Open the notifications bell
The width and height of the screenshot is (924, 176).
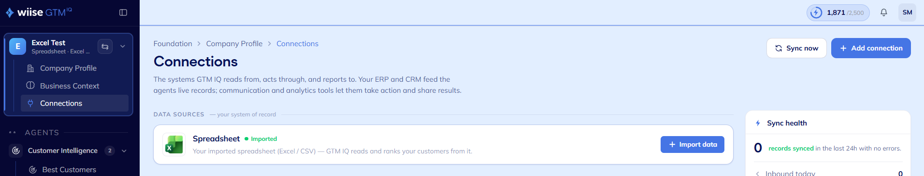tap(883, 13)
